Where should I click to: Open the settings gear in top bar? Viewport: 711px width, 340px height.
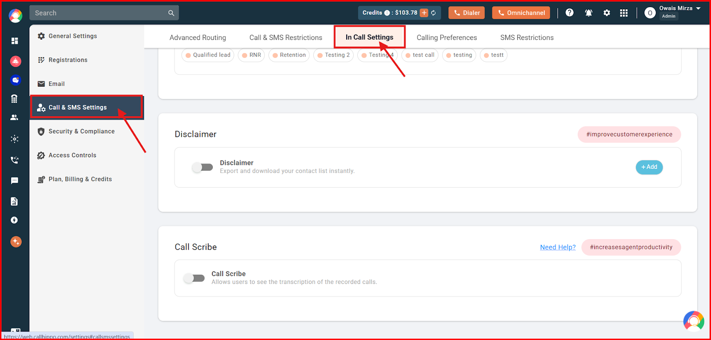click(x=607, y=13)
